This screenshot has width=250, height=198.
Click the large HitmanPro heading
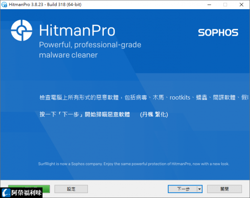point(77,30)
